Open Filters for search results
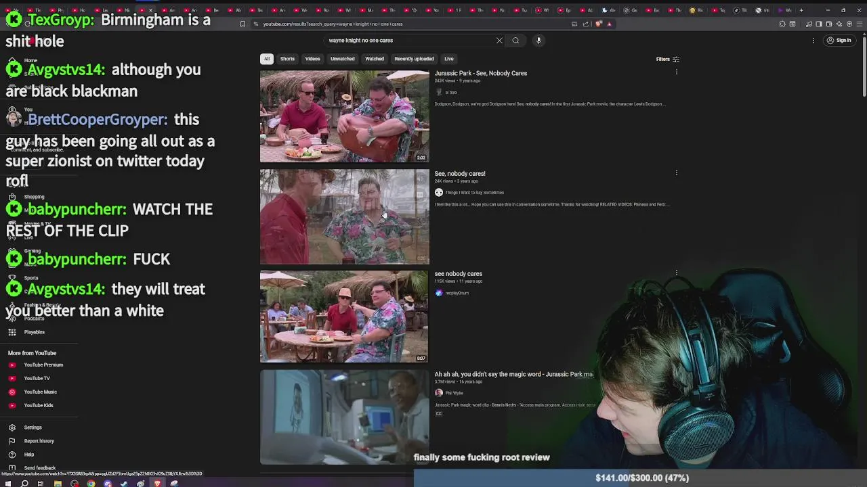Image resolution: width=867 pixels, height=487 pixels. tap(667, 60)
